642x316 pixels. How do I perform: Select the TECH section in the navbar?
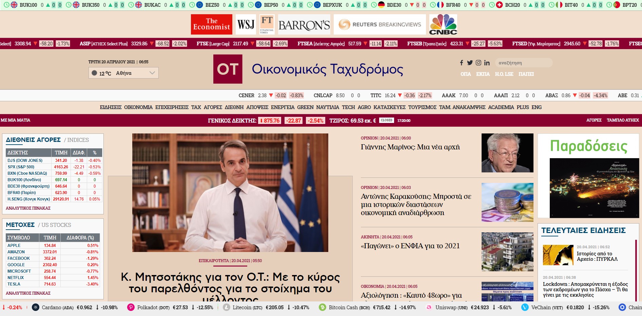click(x=349, y=107)
